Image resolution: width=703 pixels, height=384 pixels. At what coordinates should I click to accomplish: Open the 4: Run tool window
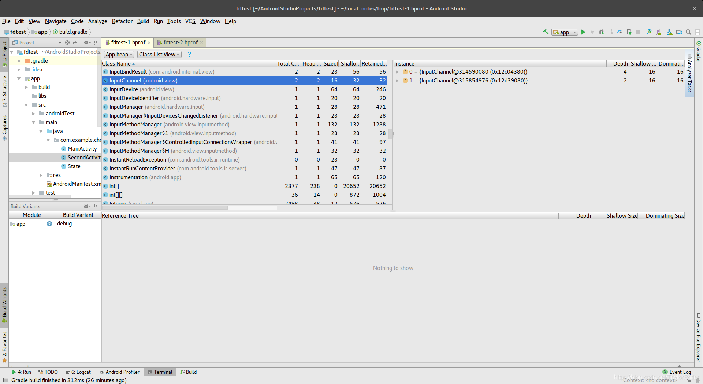pyautogui.click(x=22, y=372)
